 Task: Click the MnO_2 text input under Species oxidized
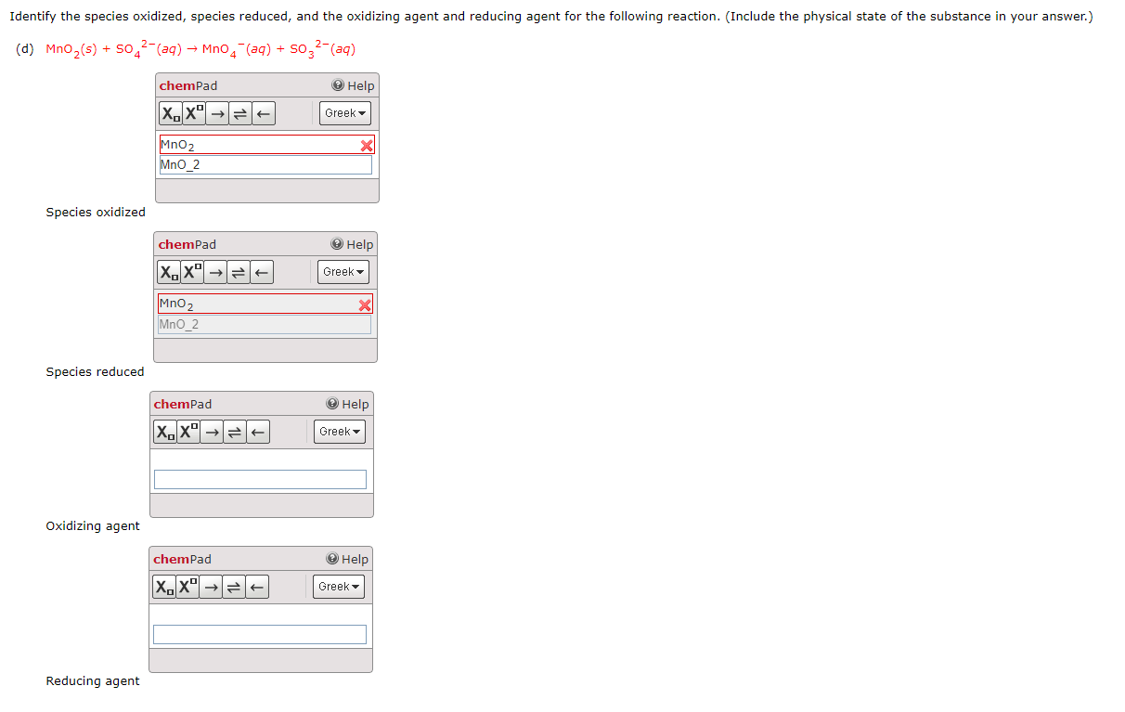265,164
